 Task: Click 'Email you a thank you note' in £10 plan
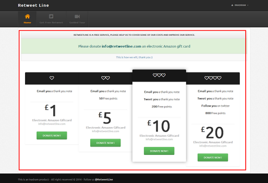pyautogui.click(x=162, y=92)
